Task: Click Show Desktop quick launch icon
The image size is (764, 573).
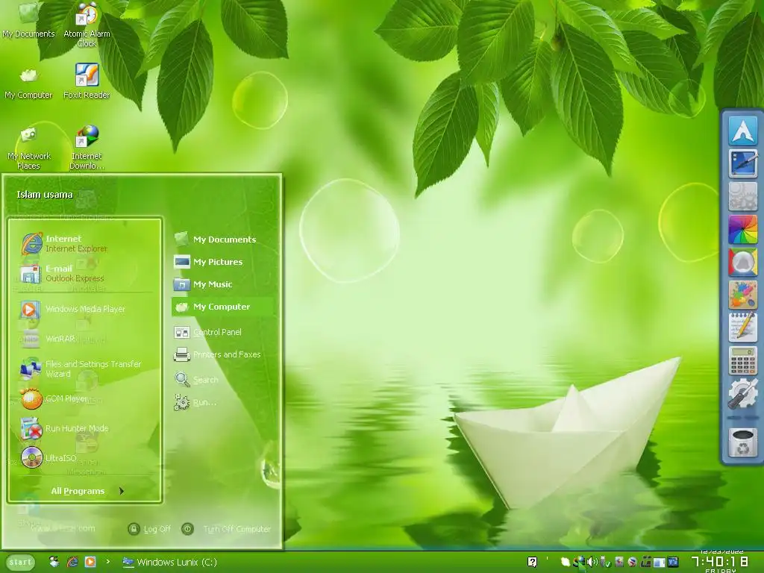Action: coord(54,562)
